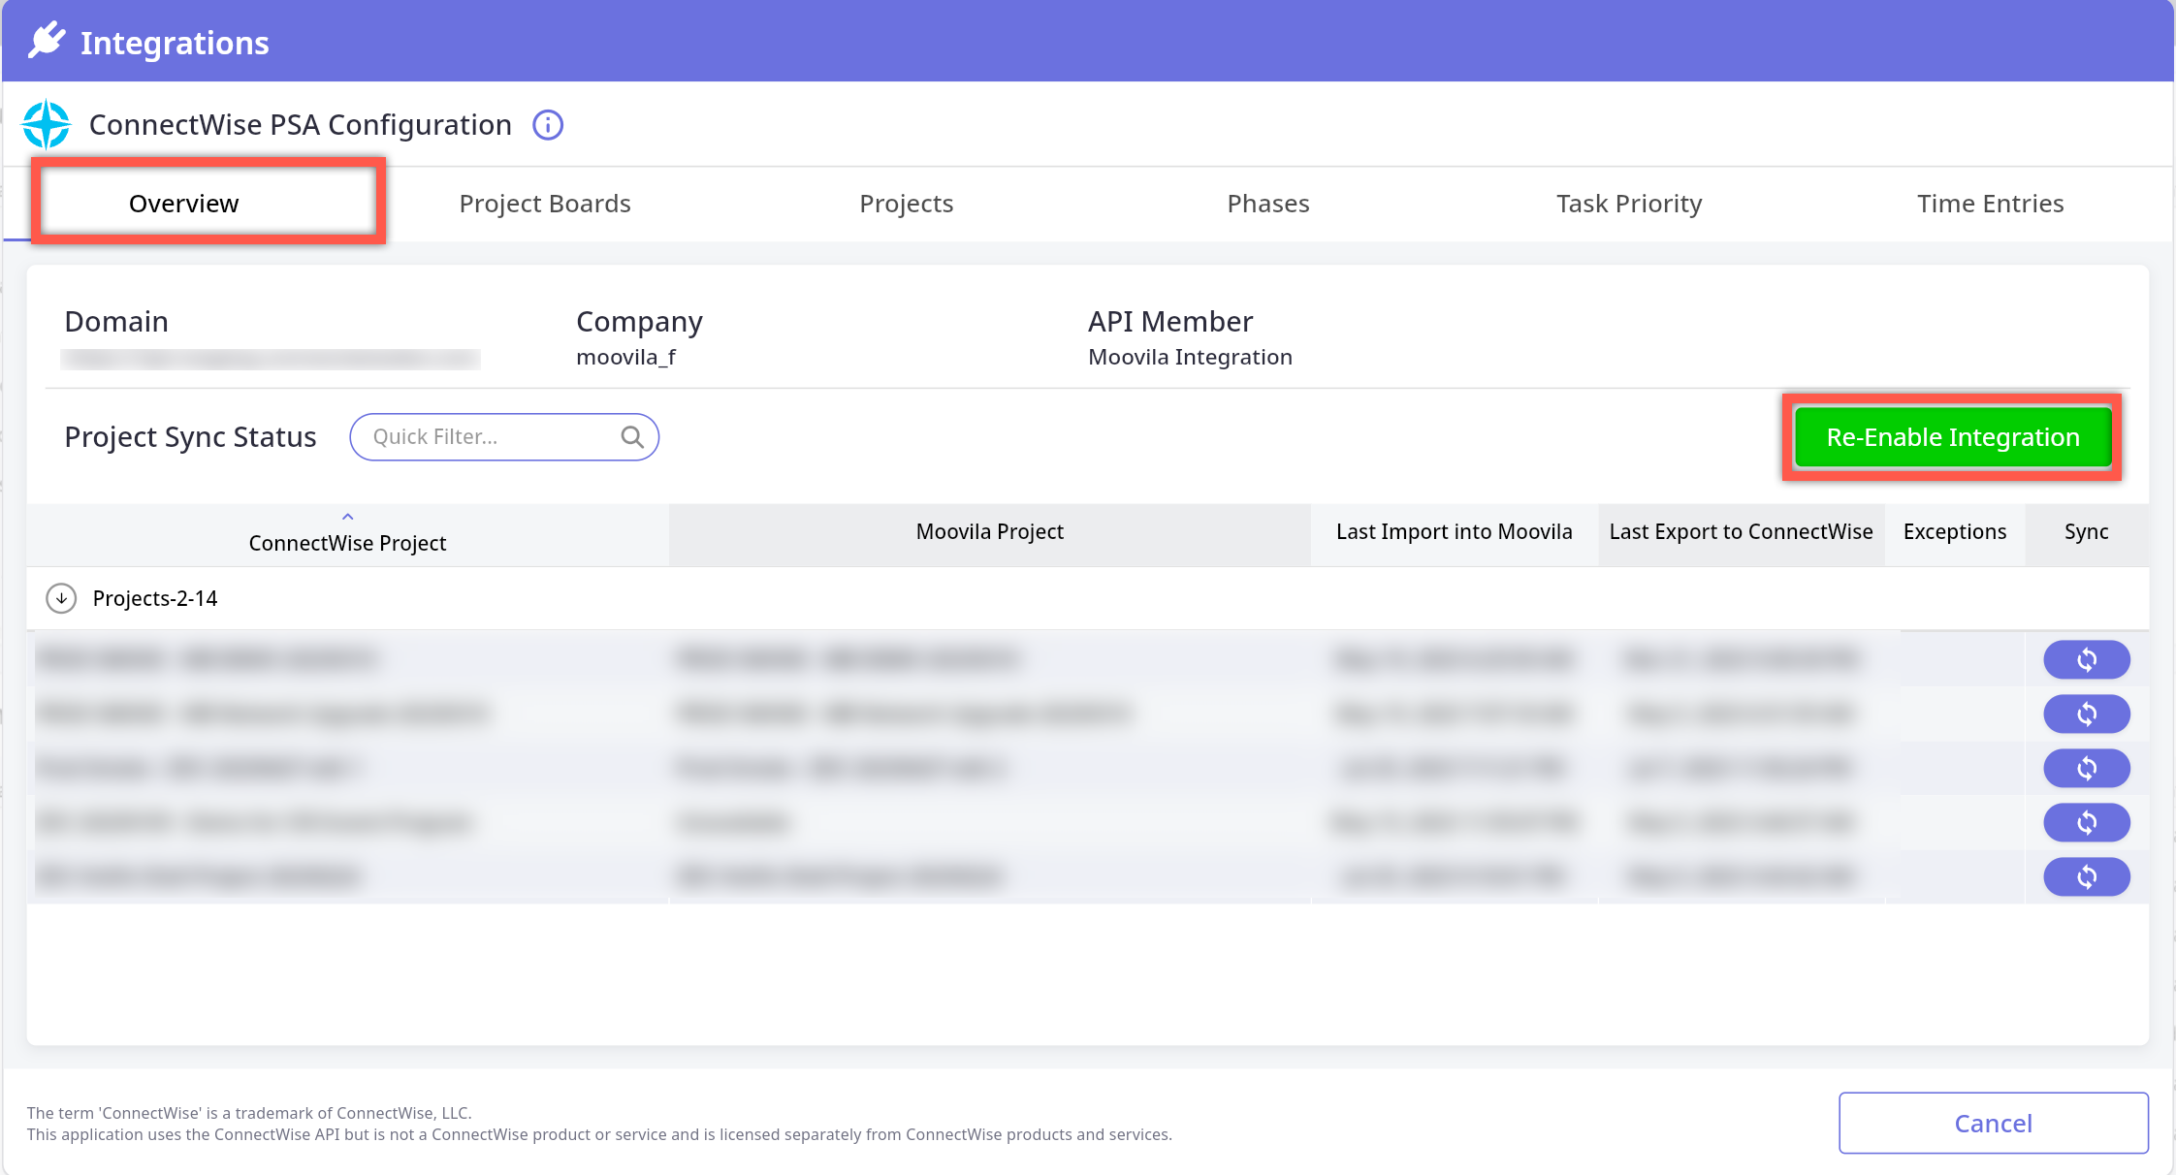Switch to the Project Boards tab
This screenshot has width=2176, height=1175.
click(x=544, y=204)
